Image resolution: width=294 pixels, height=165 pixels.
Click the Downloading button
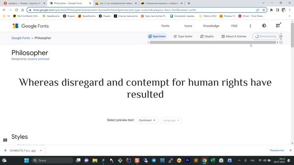[x=266, y=36]
